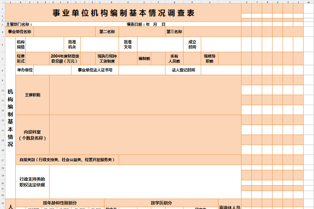The image size is (314, 209).
Task: Click the blank area beside 行政支持类的职权法定依据
Action: pyautogui.click(x=145, y=182)
